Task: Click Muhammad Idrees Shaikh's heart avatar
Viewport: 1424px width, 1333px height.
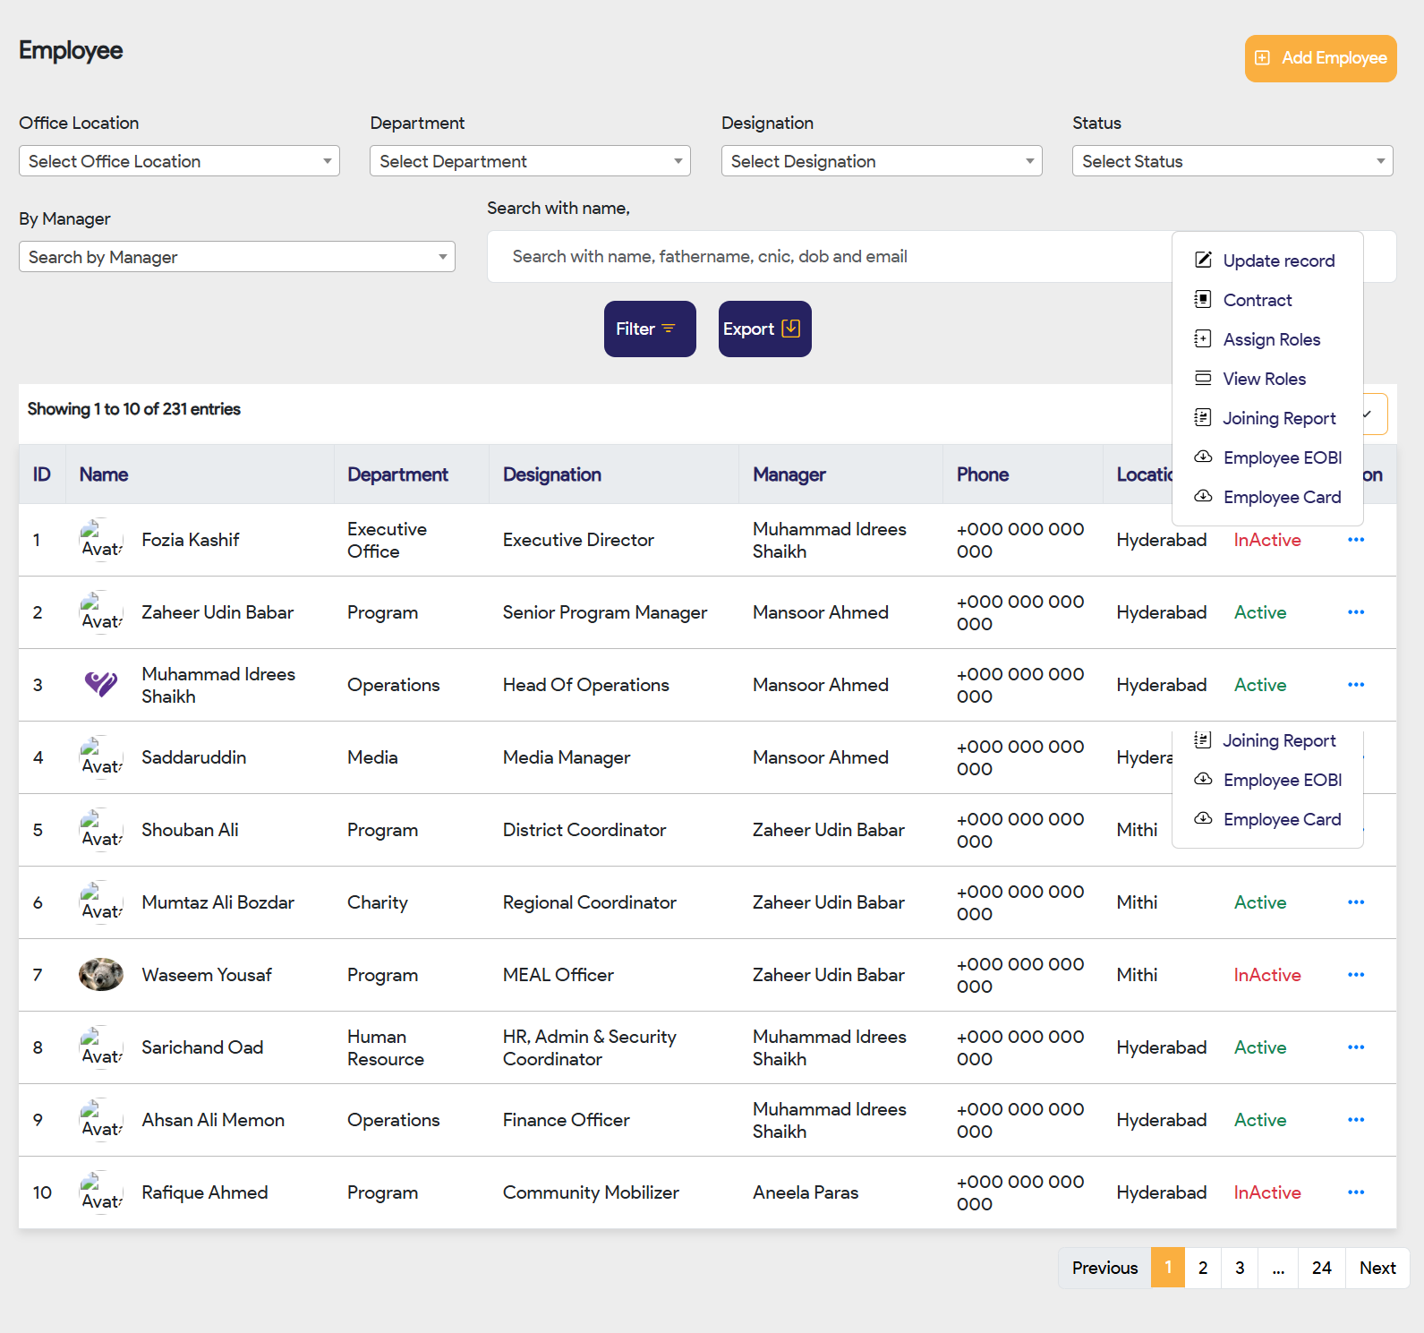Action: tap(101, 685)
